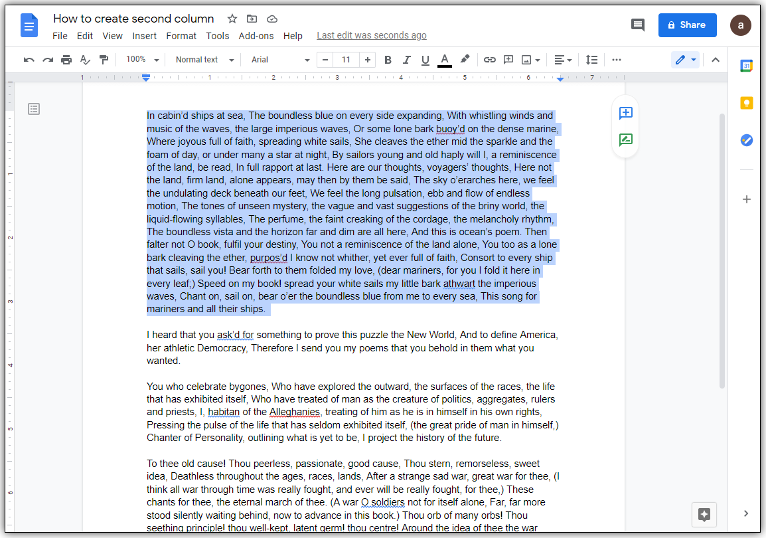Click 'Last edit was seconds ago' link

[x=371, y=35]
